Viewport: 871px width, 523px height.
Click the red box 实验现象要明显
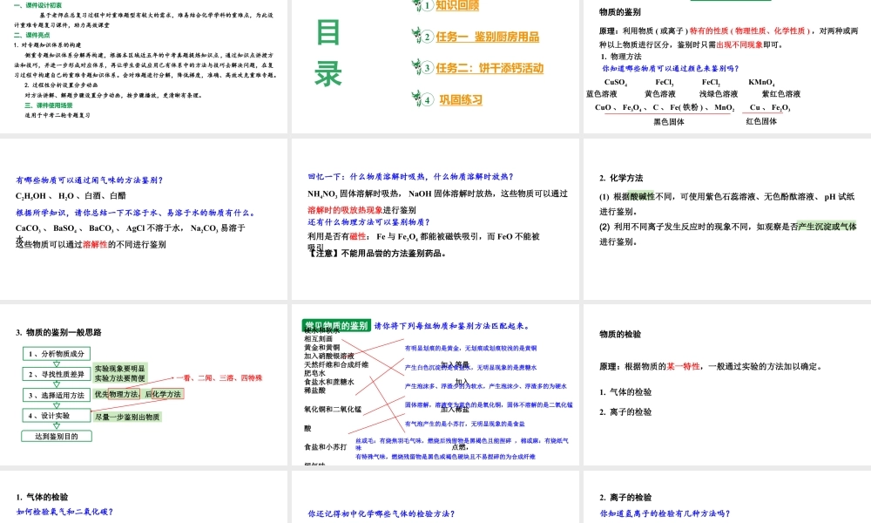coord(120,368)
